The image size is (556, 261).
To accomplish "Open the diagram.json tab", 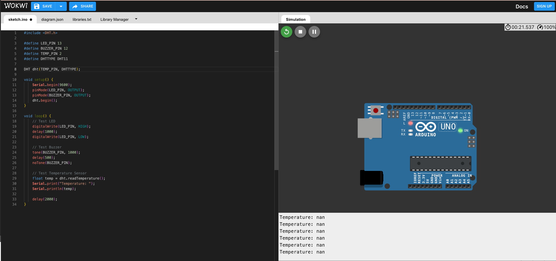I will [52, 19].
